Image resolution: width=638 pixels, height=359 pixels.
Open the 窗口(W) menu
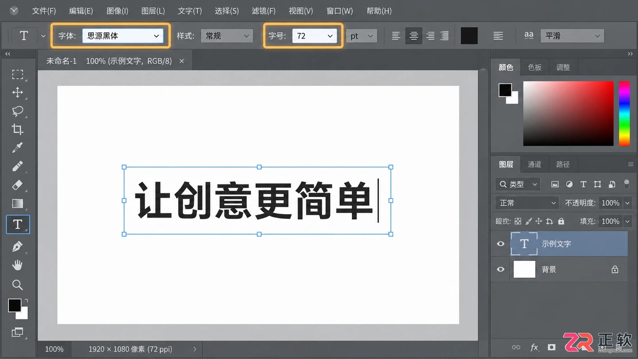(x=340, y=11)
